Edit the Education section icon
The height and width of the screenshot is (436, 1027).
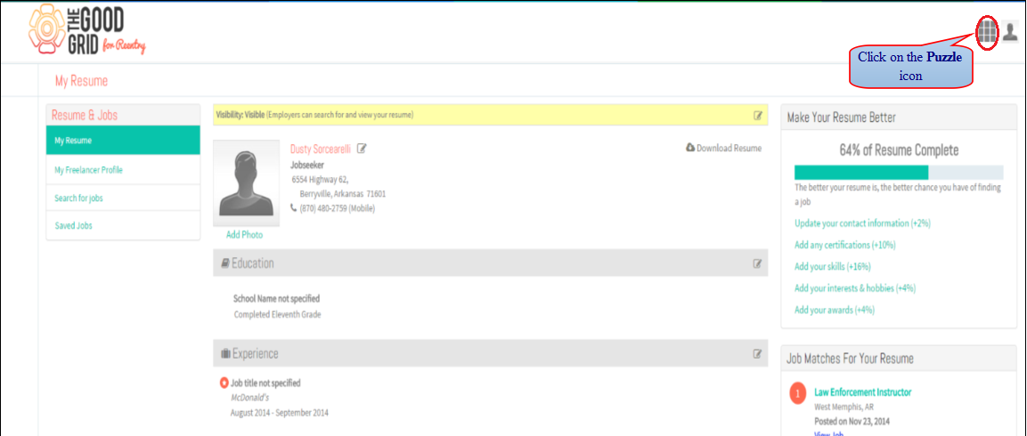[758, 263]
